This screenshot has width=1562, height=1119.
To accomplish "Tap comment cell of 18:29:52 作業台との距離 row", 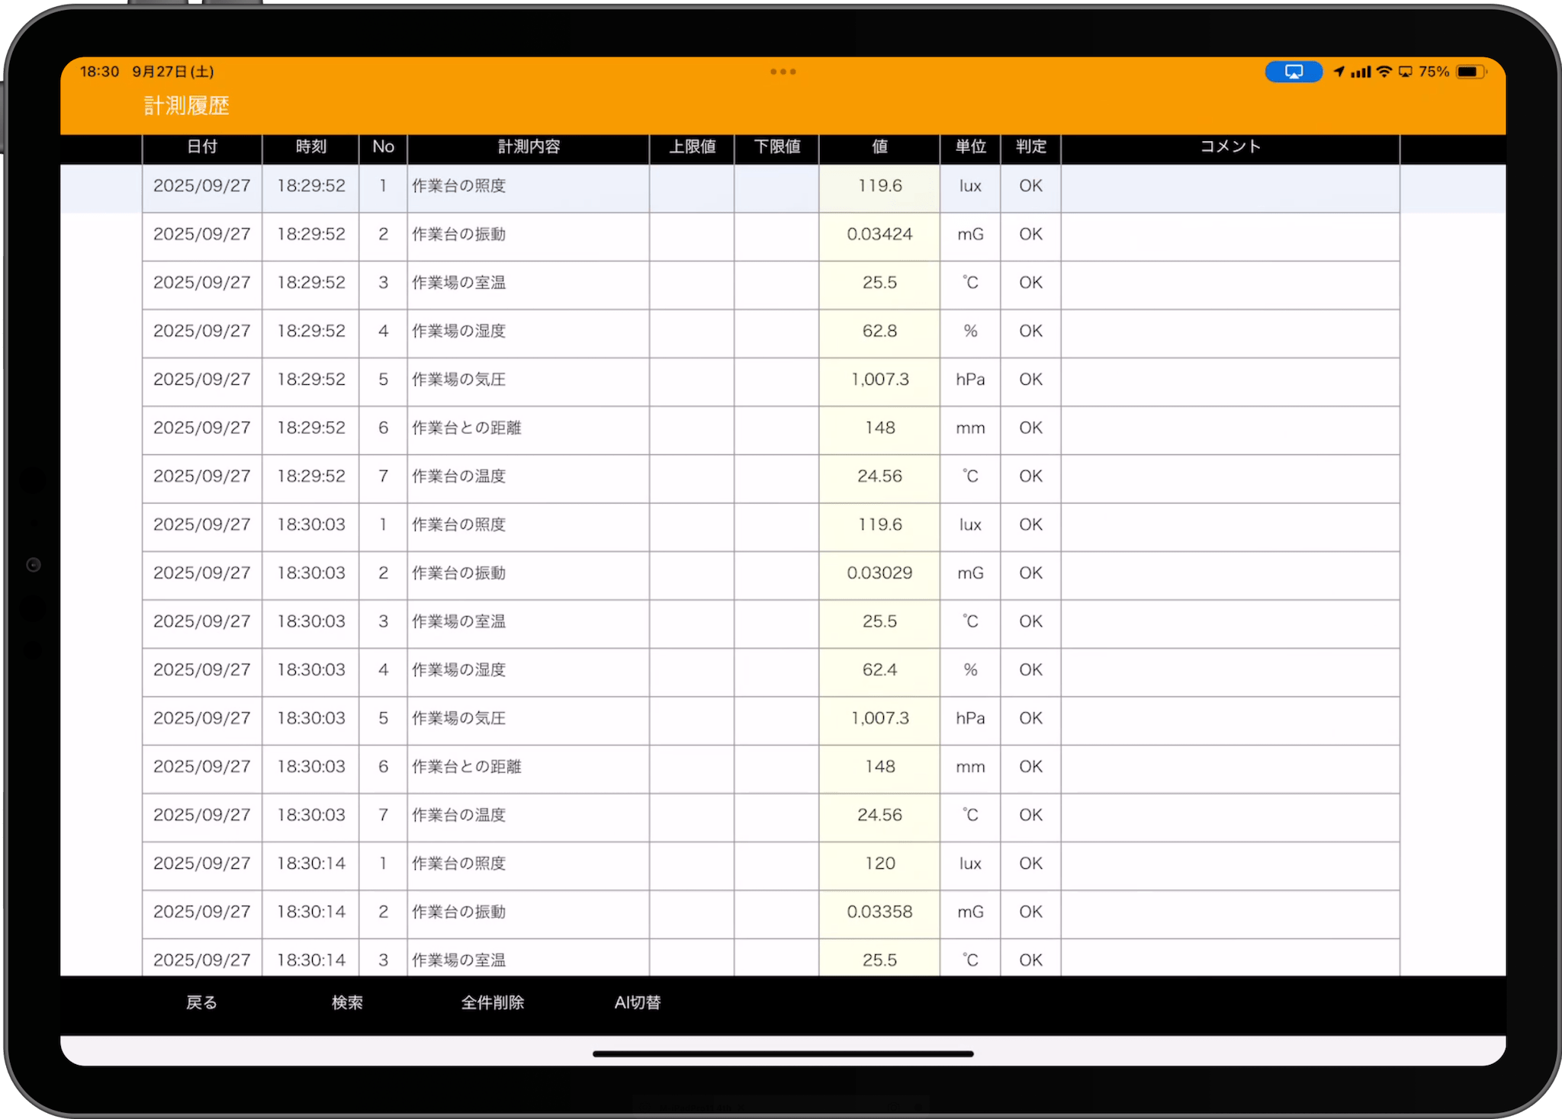I will pyautogui.click(x=1229, y=428).
